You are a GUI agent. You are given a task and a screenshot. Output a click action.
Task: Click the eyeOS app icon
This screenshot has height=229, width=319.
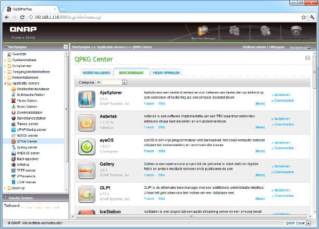[x=87, y=147]
